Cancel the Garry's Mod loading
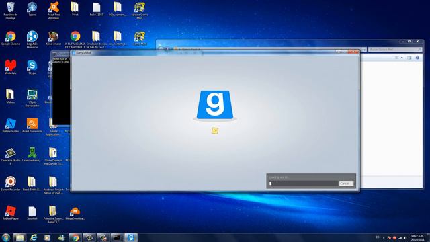 pyautogui.click(x=346, y=184)
